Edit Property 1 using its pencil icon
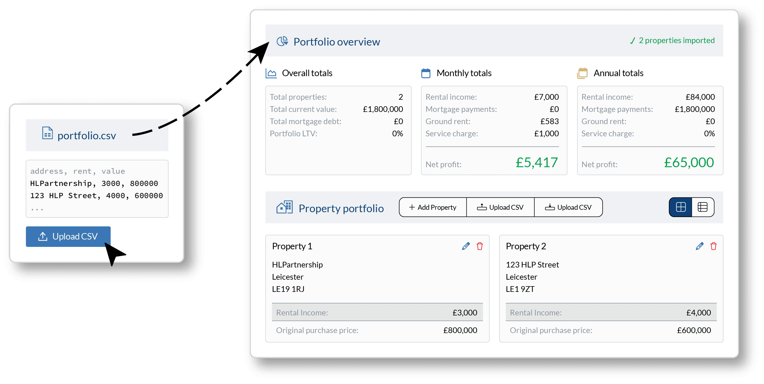Image resolution: width=764 pixels, height=384 pixels. tap(465, 246)
